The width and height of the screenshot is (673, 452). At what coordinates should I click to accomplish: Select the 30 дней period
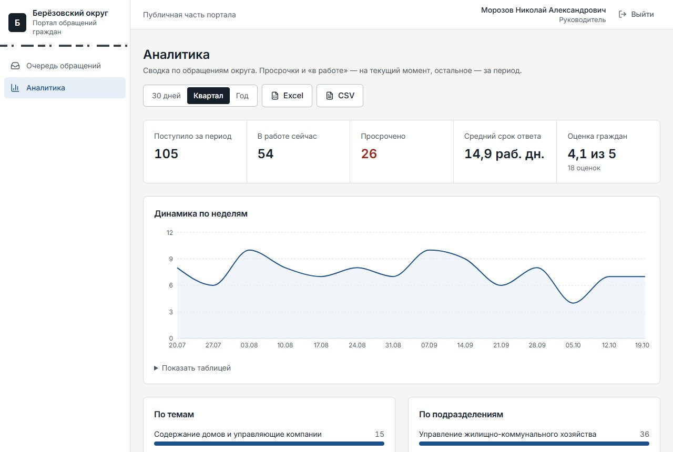166,96
